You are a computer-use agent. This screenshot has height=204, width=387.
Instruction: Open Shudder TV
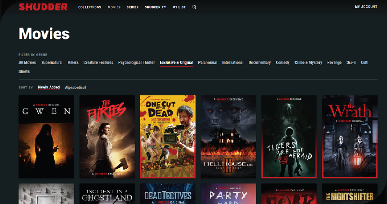tap(155, 7)
